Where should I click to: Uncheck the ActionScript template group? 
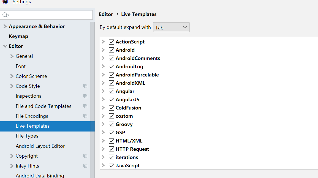[x=112, y=42]
